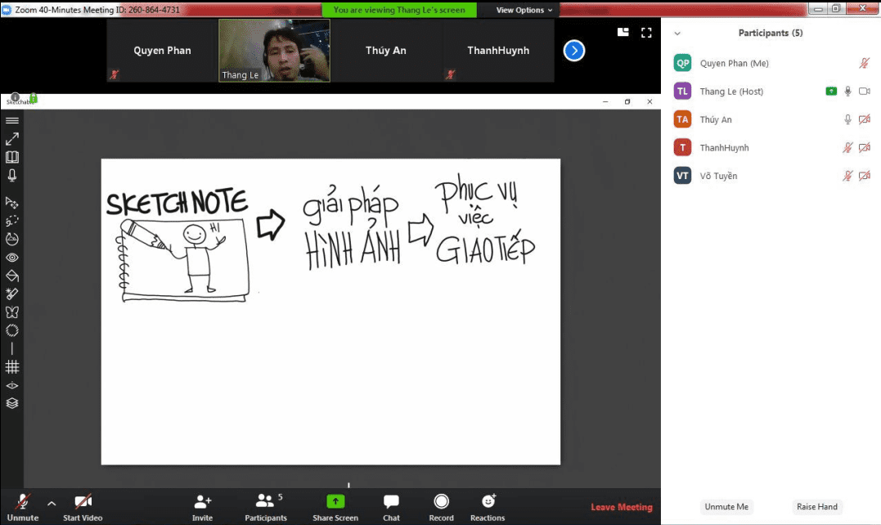This screenshot has height=525, width=881.
Task: Select the symmetry butterfly tool
Action: coord(12,312)
